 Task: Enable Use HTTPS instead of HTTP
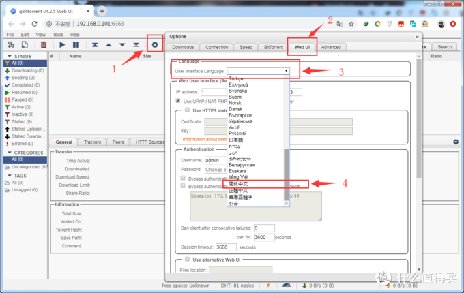[187, 110]
